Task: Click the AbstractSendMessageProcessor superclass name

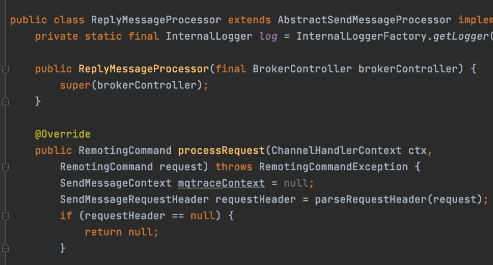Action: click(x=364, y=20)
